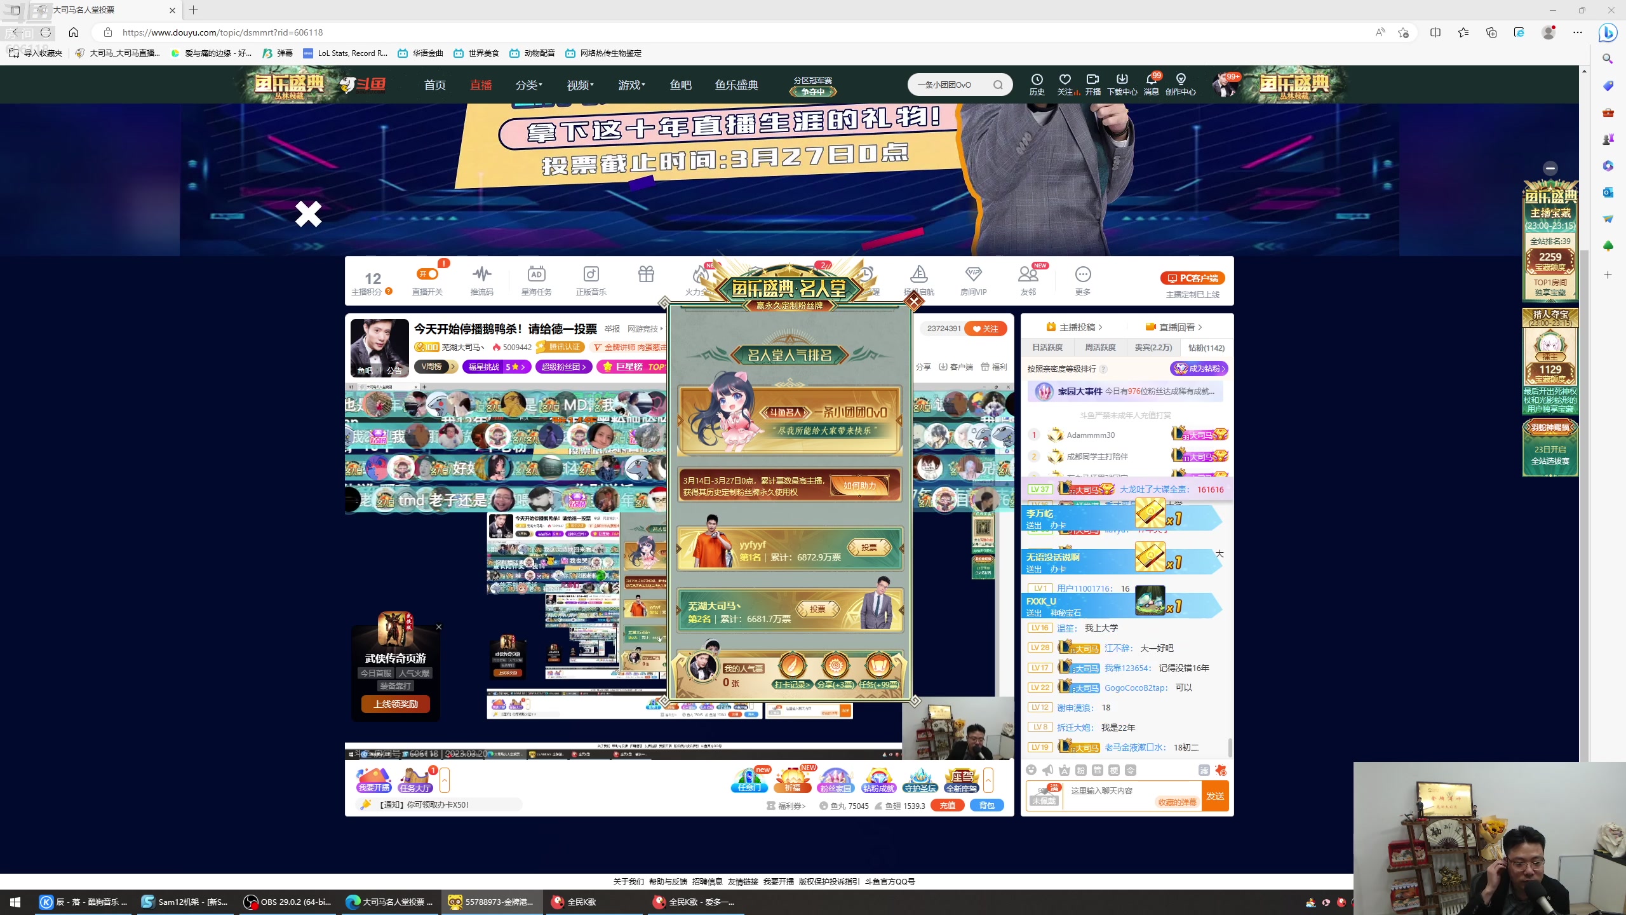The width and height of the screenshot is (1626, 915).
Task: Click the 充值 recharge button
Action: tap(948, 805)
